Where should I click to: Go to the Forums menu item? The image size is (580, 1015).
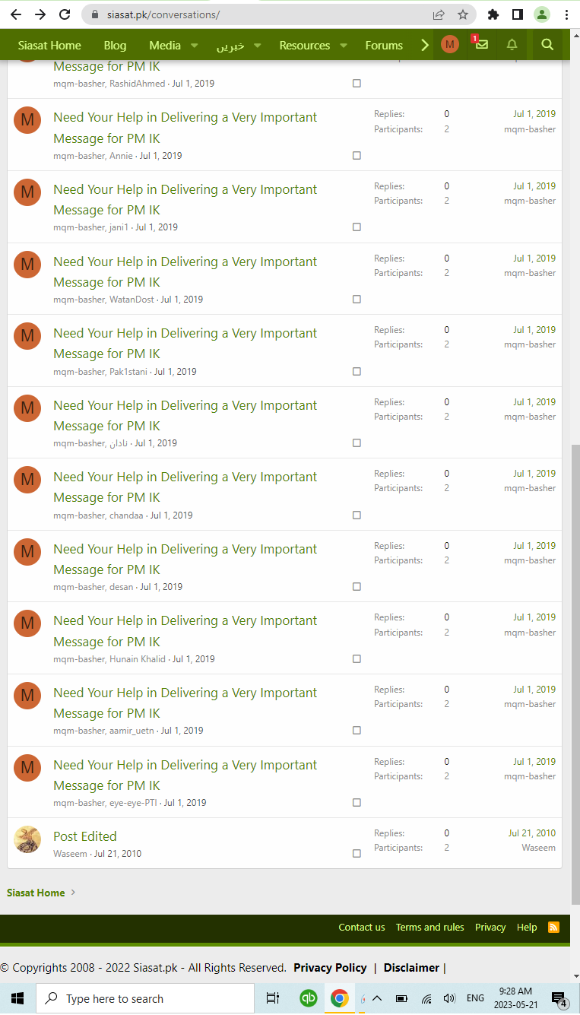click(x=384, y=46)
